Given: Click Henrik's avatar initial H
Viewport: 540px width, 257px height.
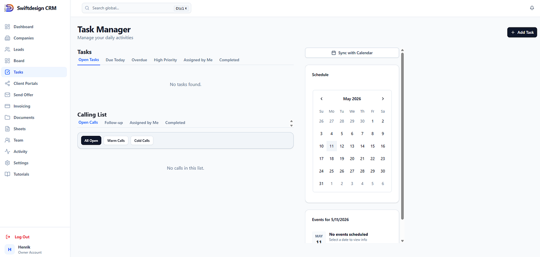Looking at the screenshot, I should pyautogui.click(x=9, y=249).
